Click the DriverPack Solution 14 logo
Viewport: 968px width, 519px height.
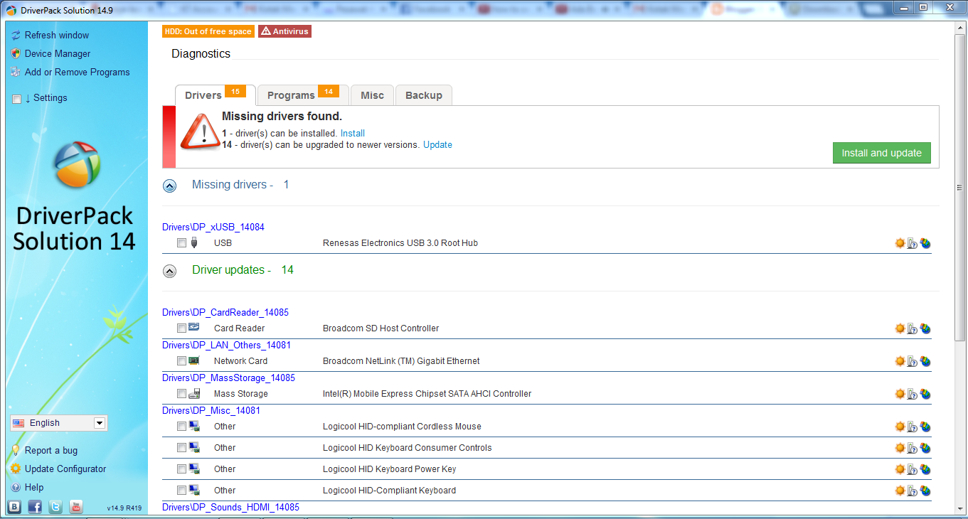(x=76, y=197)
